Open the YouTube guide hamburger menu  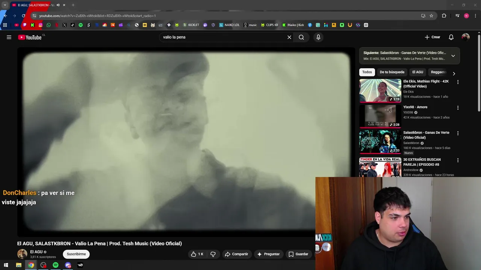pyautogui.click(x=9, y=37)
